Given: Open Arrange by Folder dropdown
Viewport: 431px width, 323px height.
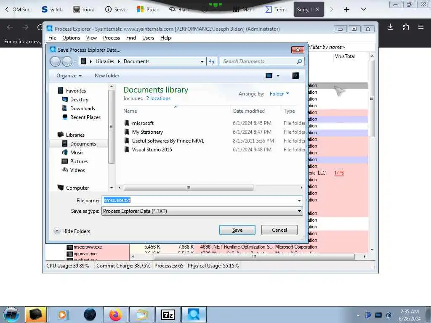Looking at the screenshot, I should [x=279, y=94].
